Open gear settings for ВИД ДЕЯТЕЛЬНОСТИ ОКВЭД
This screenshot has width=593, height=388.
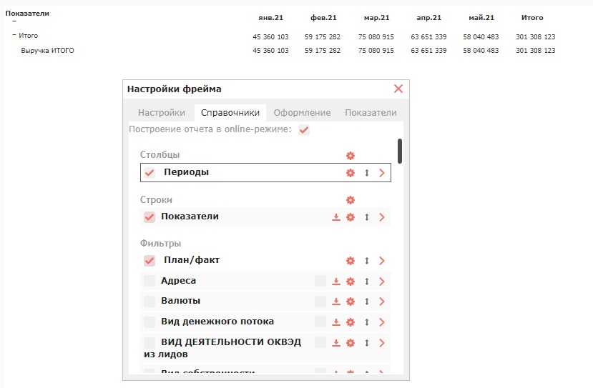(351, 343)
